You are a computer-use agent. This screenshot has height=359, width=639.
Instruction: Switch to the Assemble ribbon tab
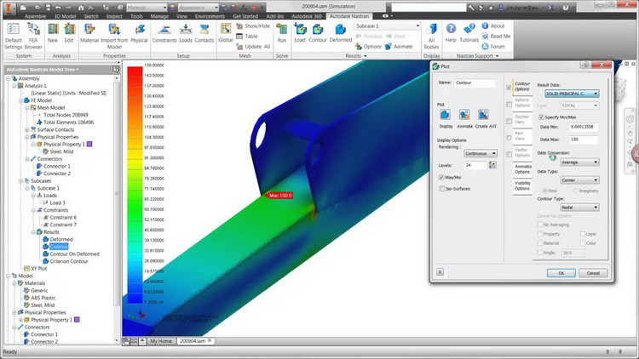point(35,16)
